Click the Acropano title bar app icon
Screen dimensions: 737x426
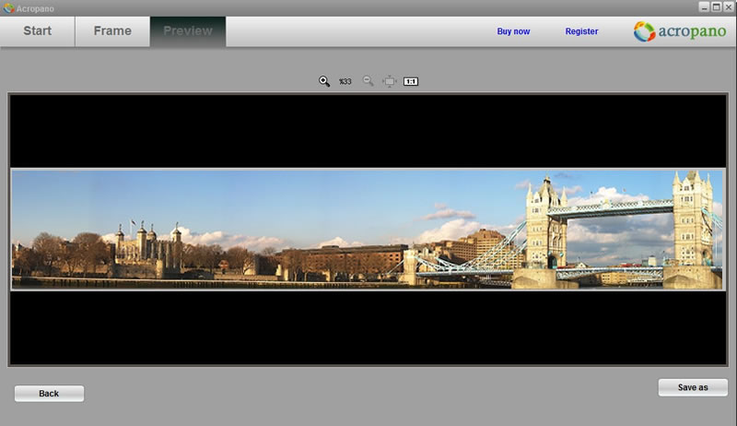click(8, 8)
